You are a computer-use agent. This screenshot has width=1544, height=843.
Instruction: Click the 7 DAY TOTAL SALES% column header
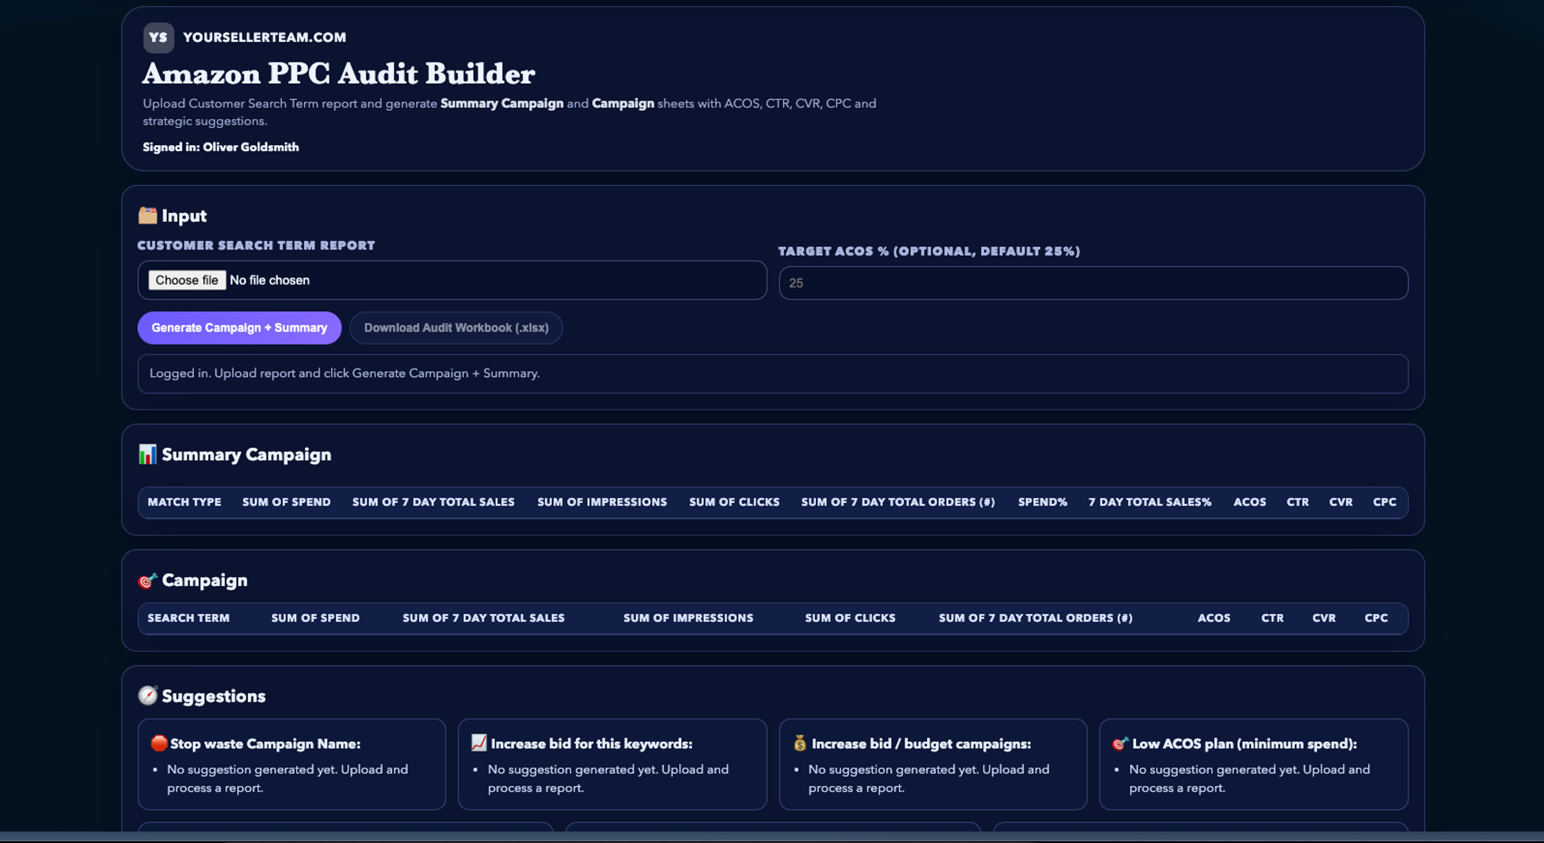point(1150,502)
